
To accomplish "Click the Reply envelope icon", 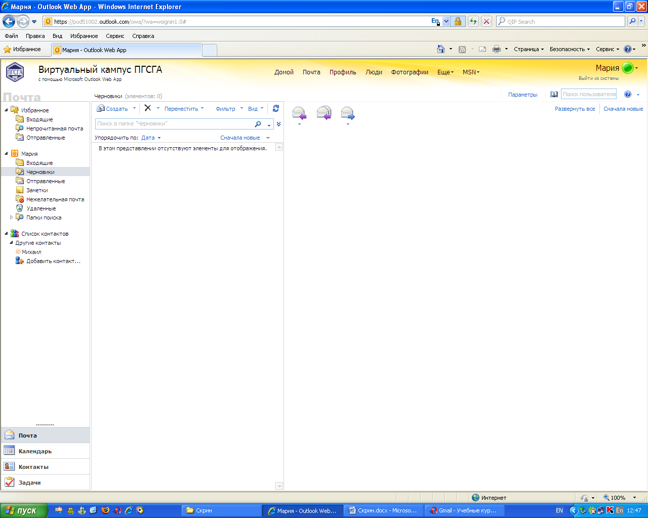I will click(x=299, y=113).
